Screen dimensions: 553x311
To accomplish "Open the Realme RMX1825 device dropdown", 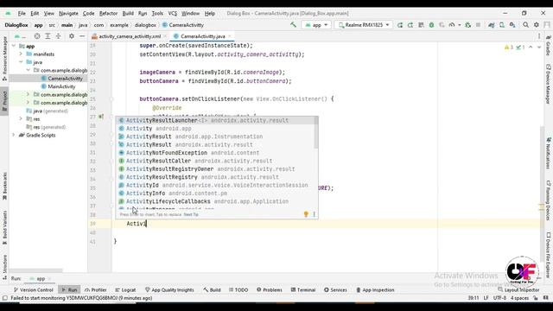I will coord(363,25).
